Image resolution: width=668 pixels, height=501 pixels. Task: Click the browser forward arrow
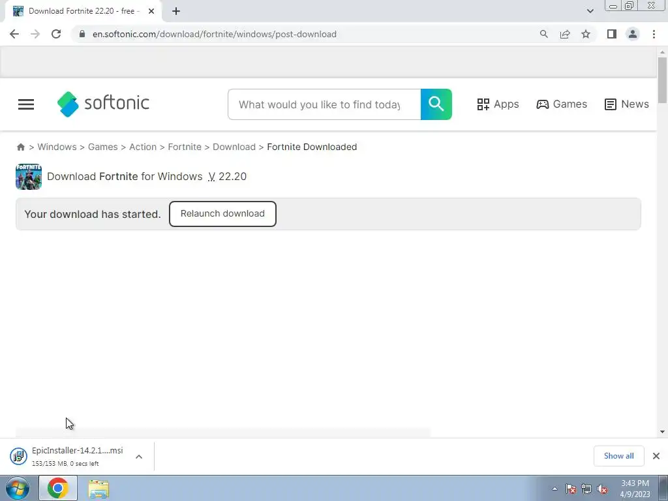[x=35, y=34]
